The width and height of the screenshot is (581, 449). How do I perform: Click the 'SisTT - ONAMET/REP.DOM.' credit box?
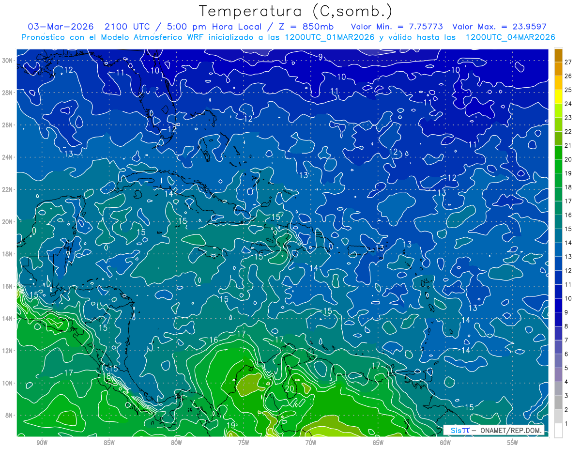pos(494,430)
